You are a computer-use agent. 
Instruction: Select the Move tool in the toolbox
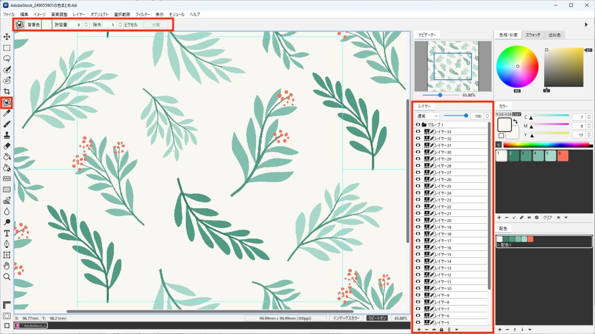click(x=7, y=37)
